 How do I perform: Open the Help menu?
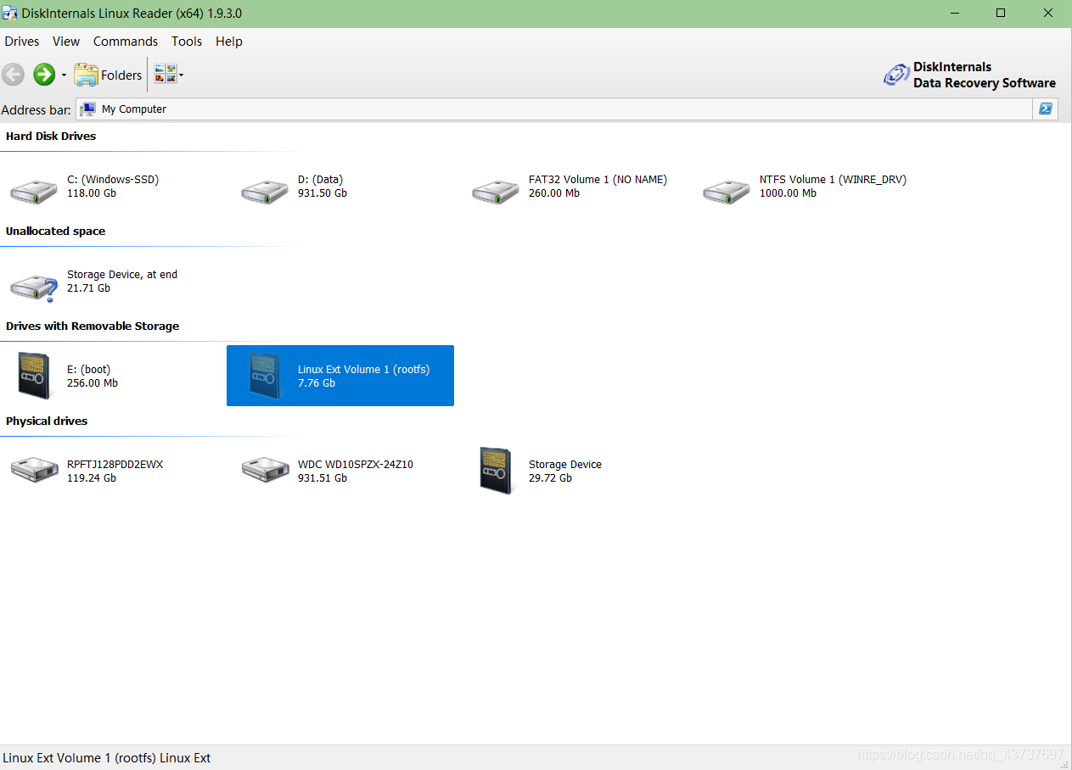229,42
